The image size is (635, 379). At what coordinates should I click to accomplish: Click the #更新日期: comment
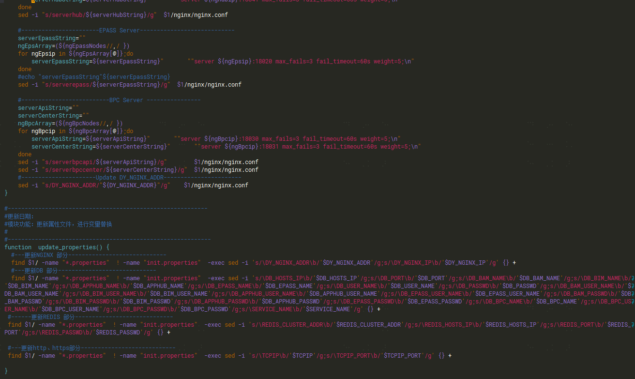click(x=19, y=216)
